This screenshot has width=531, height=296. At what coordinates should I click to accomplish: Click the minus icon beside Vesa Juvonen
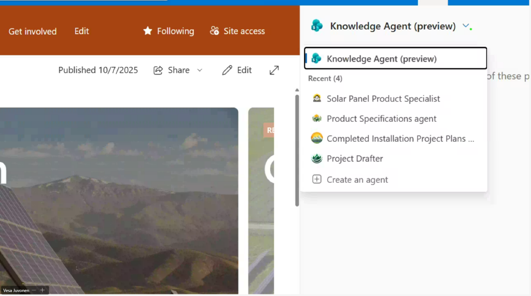pyautogui.click(x=34, y=290)
